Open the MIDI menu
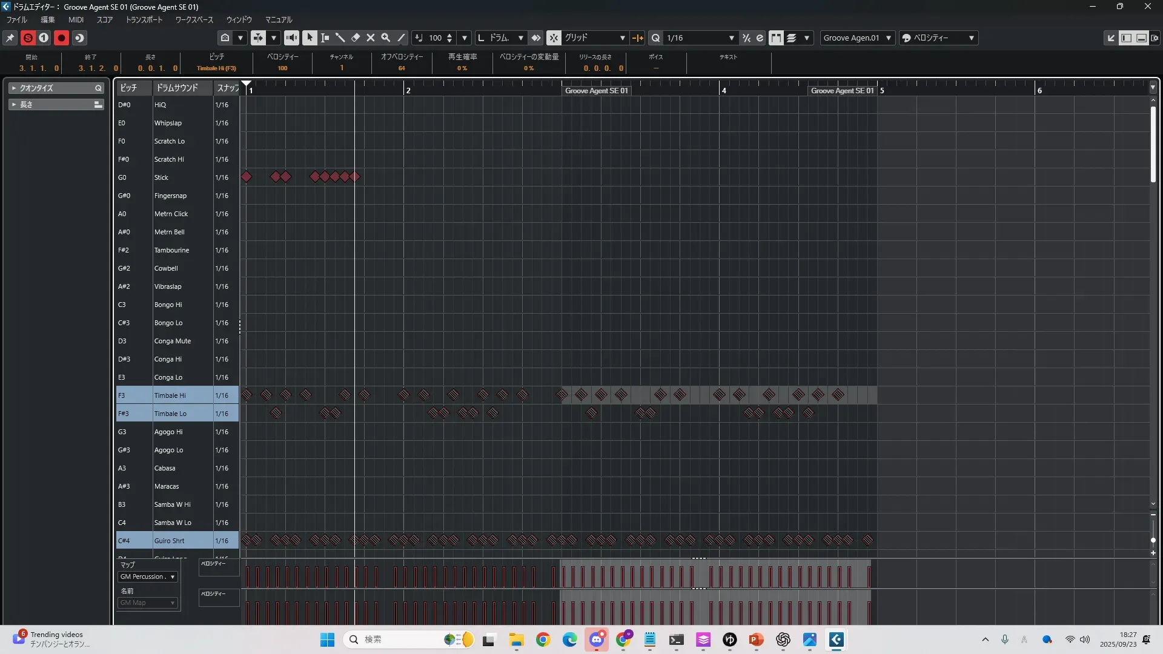Viewport: 1163px width, 654px height. (x=76, y=19)
